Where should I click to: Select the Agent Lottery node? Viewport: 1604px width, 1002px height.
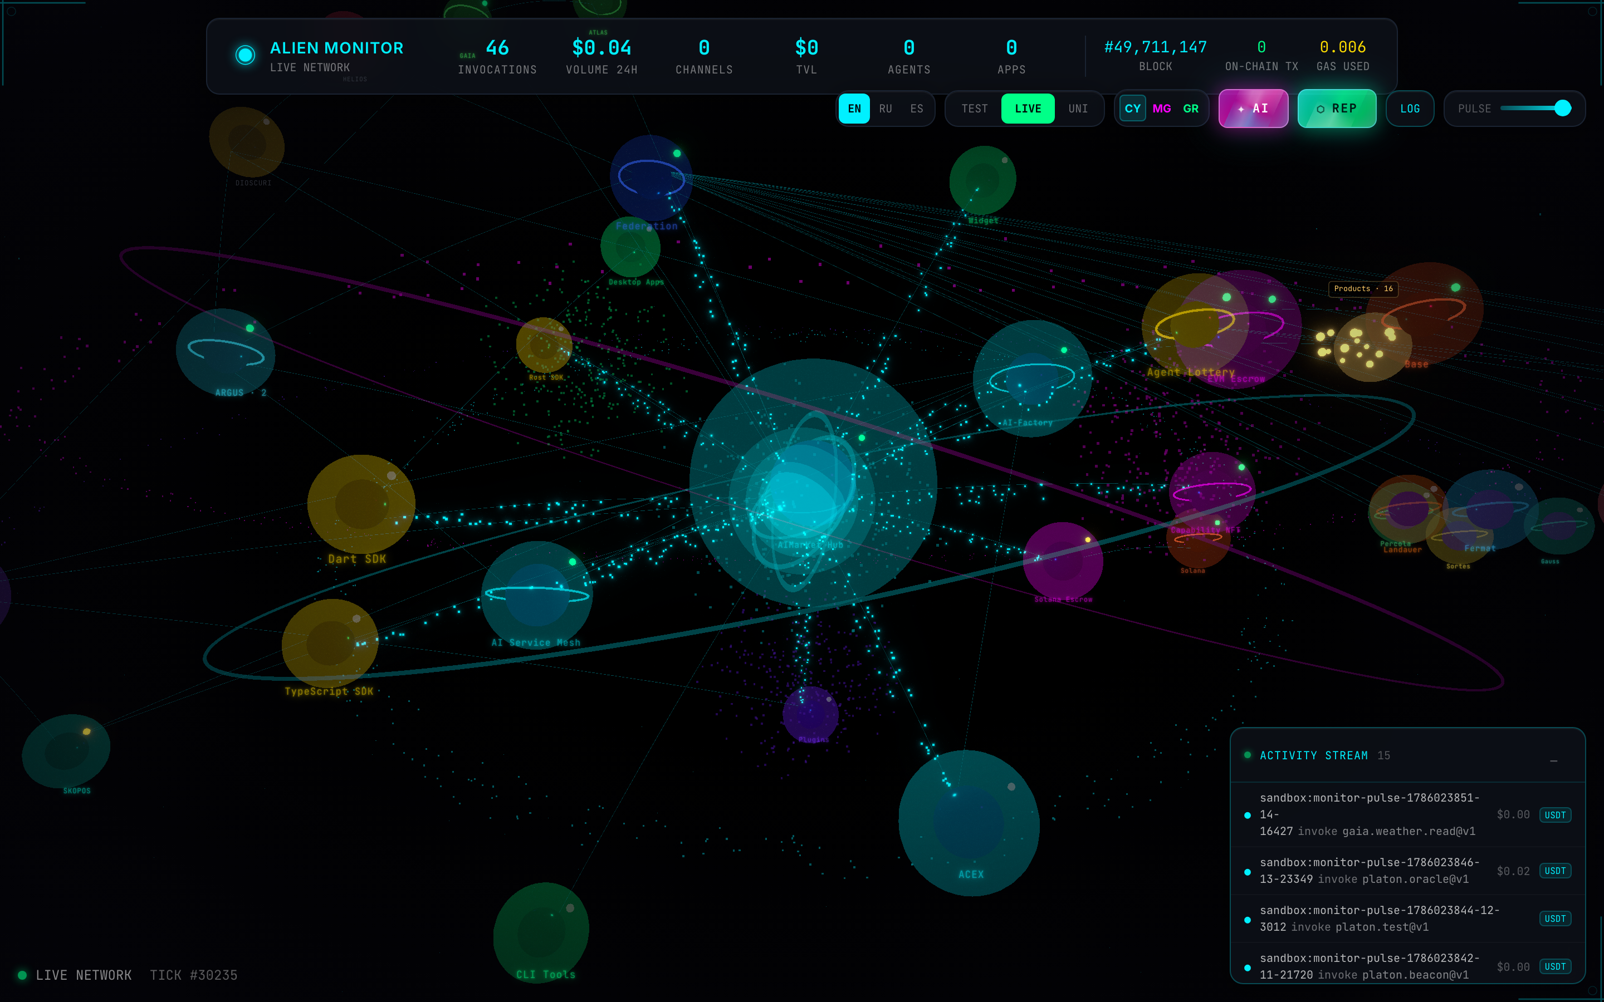pyautogui.click(x=1195, y=325)
